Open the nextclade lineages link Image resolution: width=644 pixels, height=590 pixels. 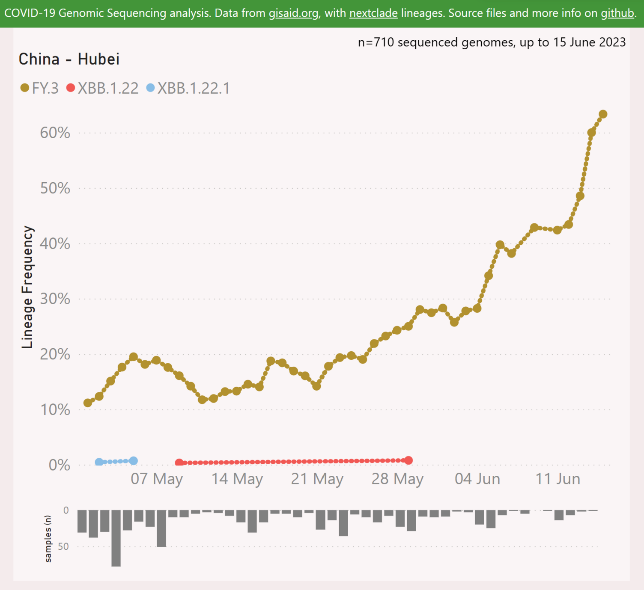(x=373, y=13)
